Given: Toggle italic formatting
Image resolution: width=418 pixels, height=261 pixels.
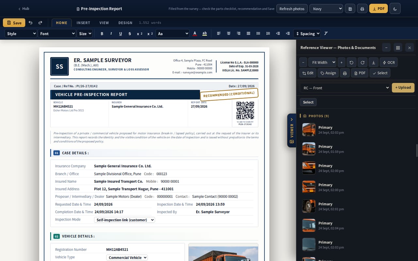Looking at the screenshot, I should (111, 34).
